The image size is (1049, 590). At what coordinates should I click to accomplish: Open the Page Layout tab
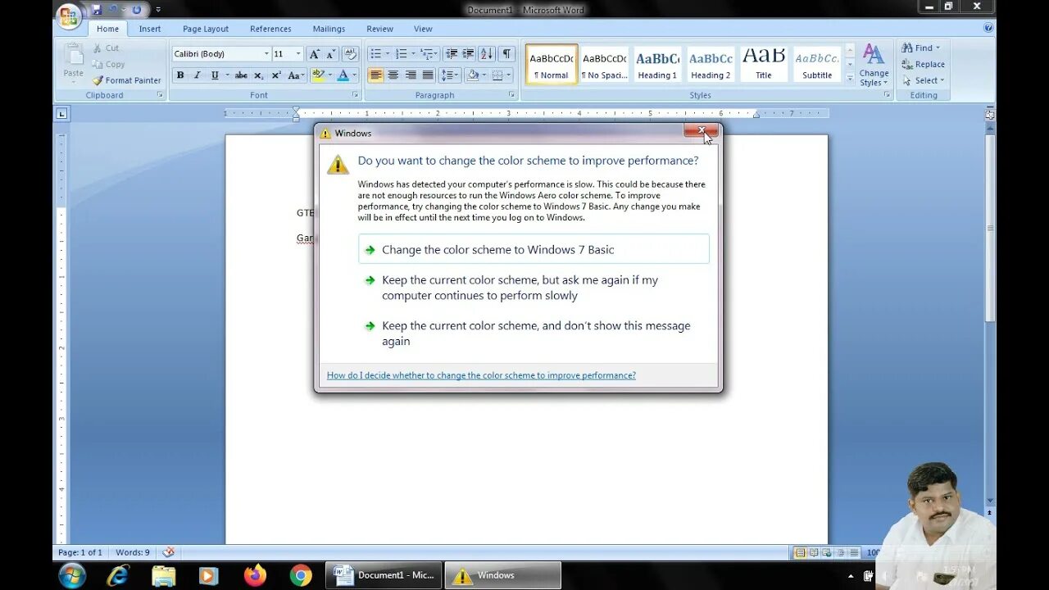point(206,29)
